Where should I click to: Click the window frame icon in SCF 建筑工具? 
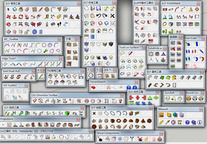pyautogui.click(x=174, y=85)
